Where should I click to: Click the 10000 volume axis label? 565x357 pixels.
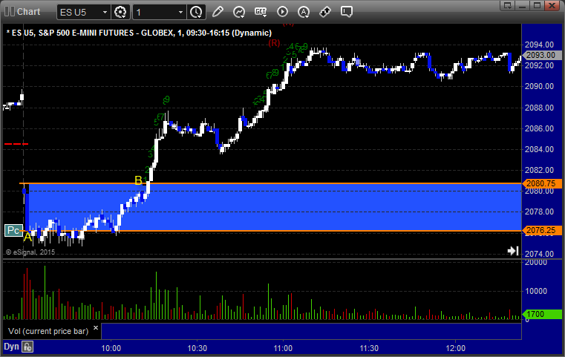[x=536, y=291]
